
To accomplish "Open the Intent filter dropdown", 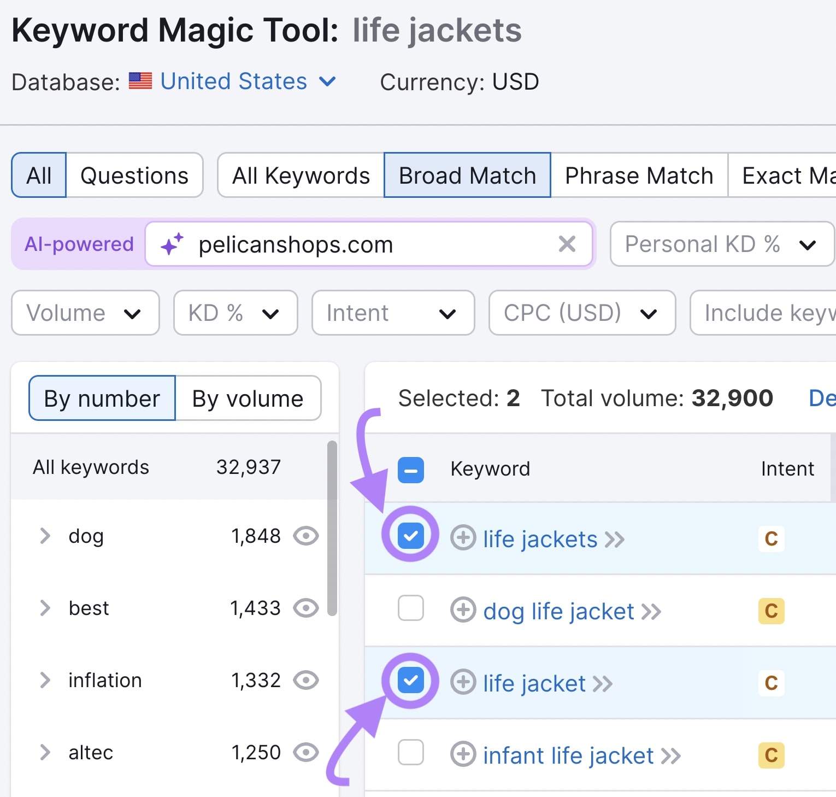I will point(393,313).
